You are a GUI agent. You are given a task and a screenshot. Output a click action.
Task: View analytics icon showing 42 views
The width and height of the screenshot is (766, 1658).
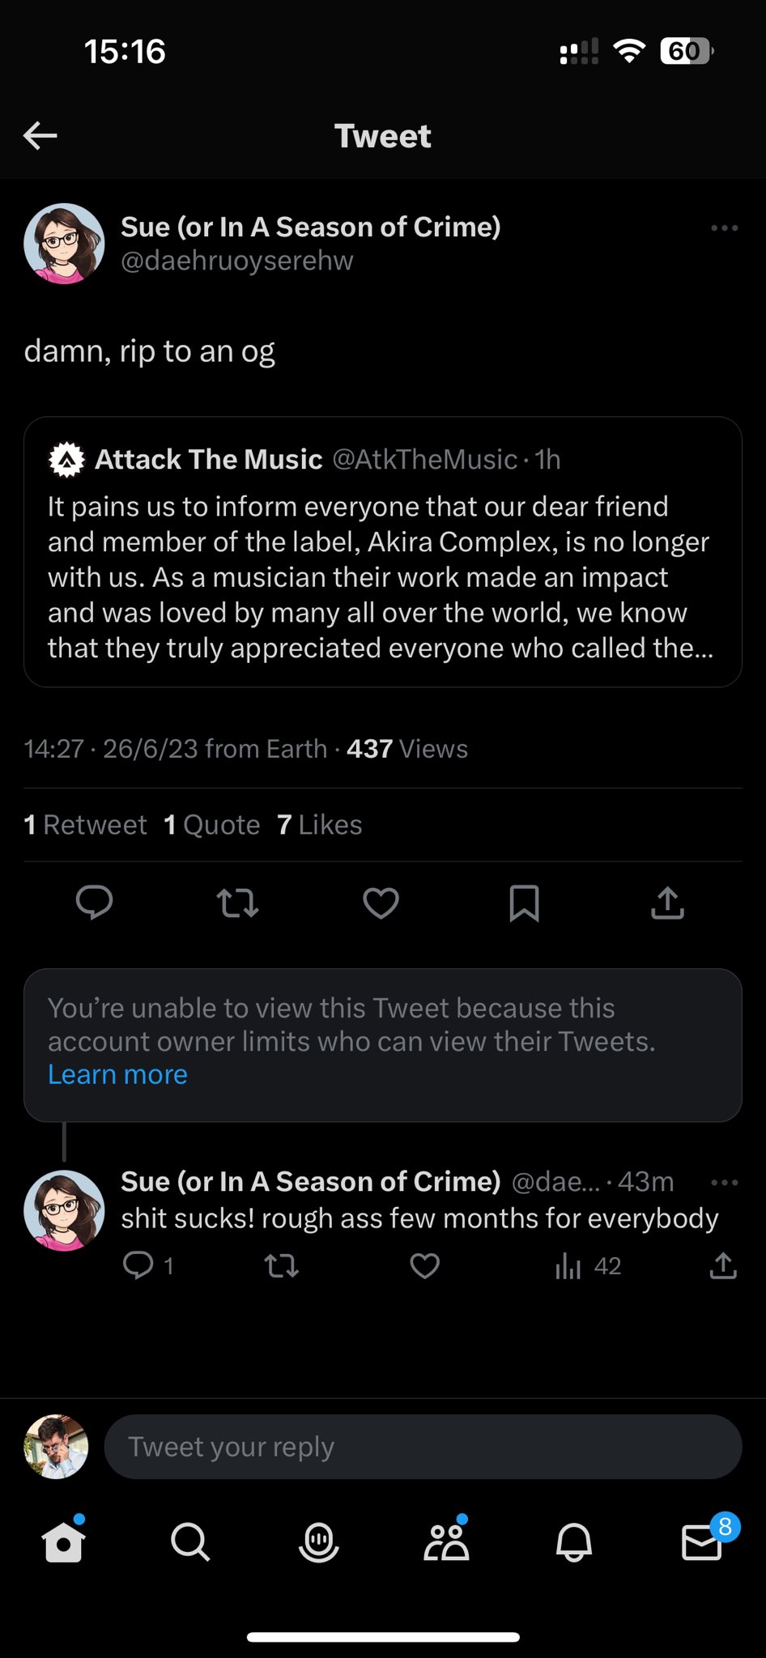(x=568, y=1265)
